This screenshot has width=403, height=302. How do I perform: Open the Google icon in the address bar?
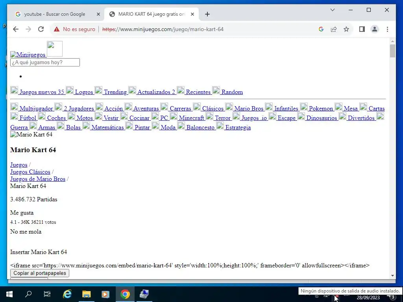321,29
